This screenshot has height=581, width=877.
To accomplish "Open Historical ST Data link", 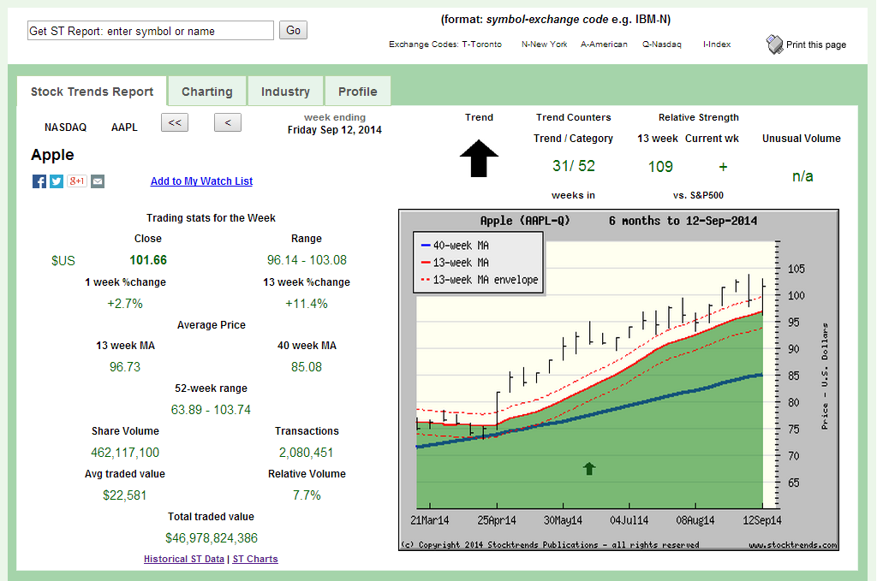I will pos(184,559).
